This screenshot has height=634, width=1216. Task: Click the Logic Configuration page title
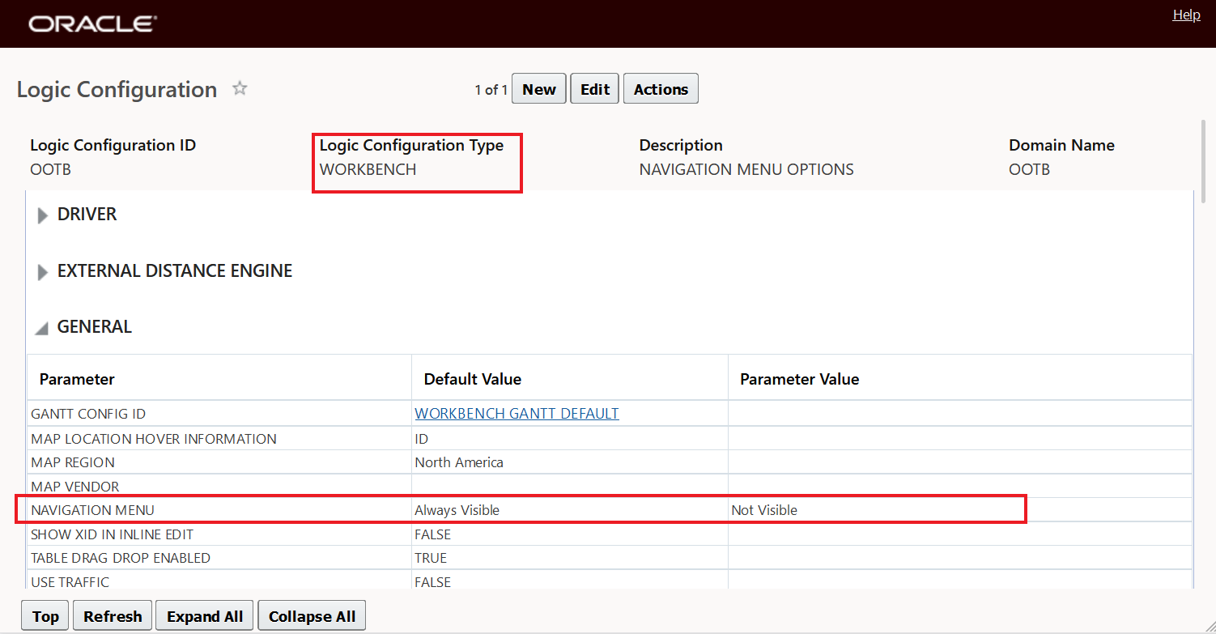tap(117, 89)
